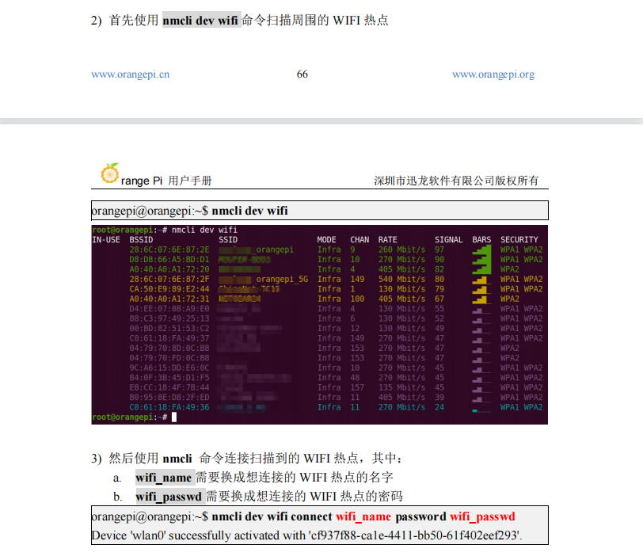Click BSSID 28:6C:07:6E:87:2E in the terminal
The image size is (643, 560).
pos(169,250)
